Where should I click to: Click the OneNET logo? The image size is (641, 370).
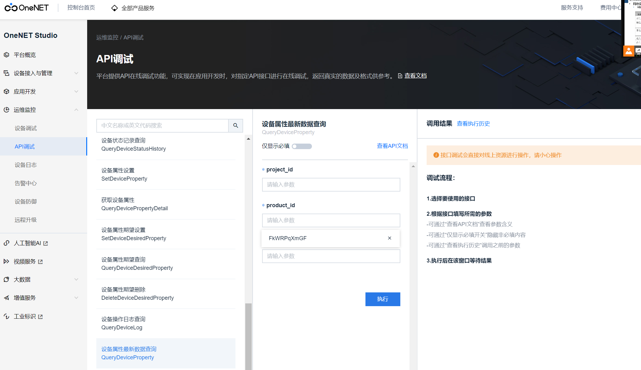click(x=27, y=8)
